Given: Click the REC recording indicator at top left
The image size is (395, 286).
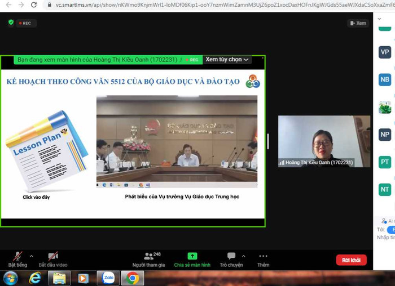Looking at the screenshot, I should [25, 23].
